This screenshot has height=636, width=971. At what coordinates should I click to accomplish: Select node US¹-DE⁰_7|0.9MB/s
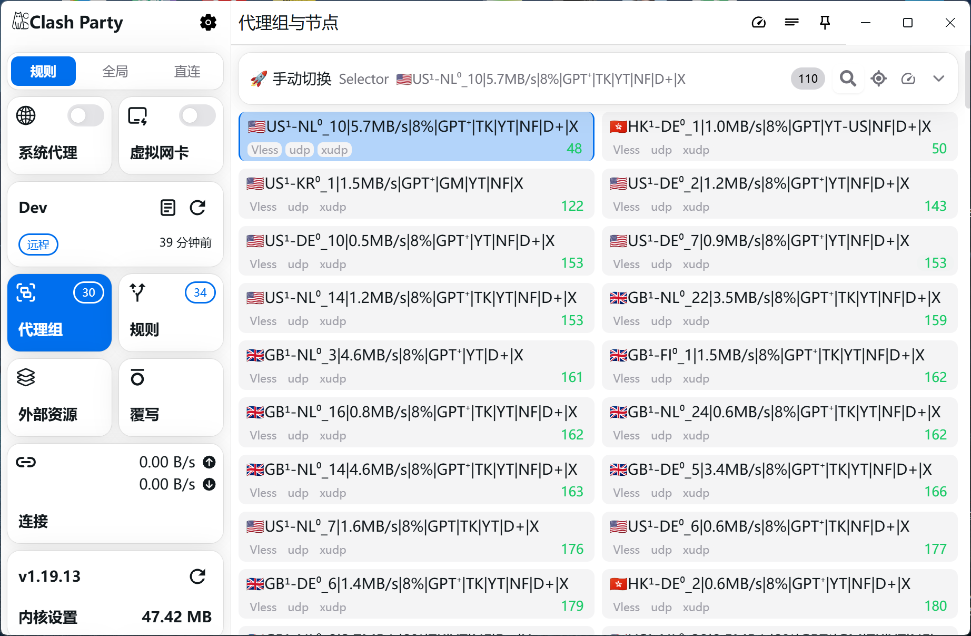point(779,251)
